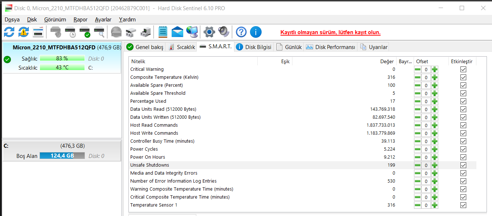The image size is (492, 216).
Task: Click the disk with speaker acoustic icon
Action: pos(56,32)
